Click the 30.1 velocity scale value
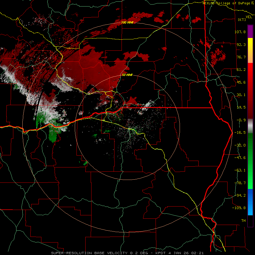255x255 pixels. click(241, 95)
